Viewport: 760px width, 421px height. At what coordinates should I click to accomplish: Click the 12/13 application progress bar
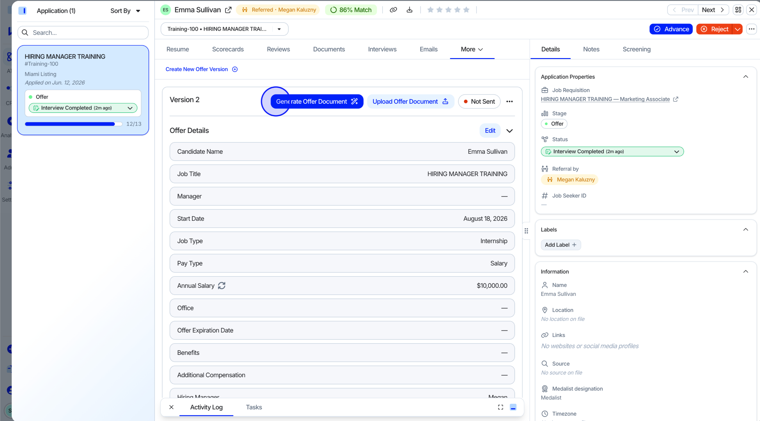tap(74, 124)
